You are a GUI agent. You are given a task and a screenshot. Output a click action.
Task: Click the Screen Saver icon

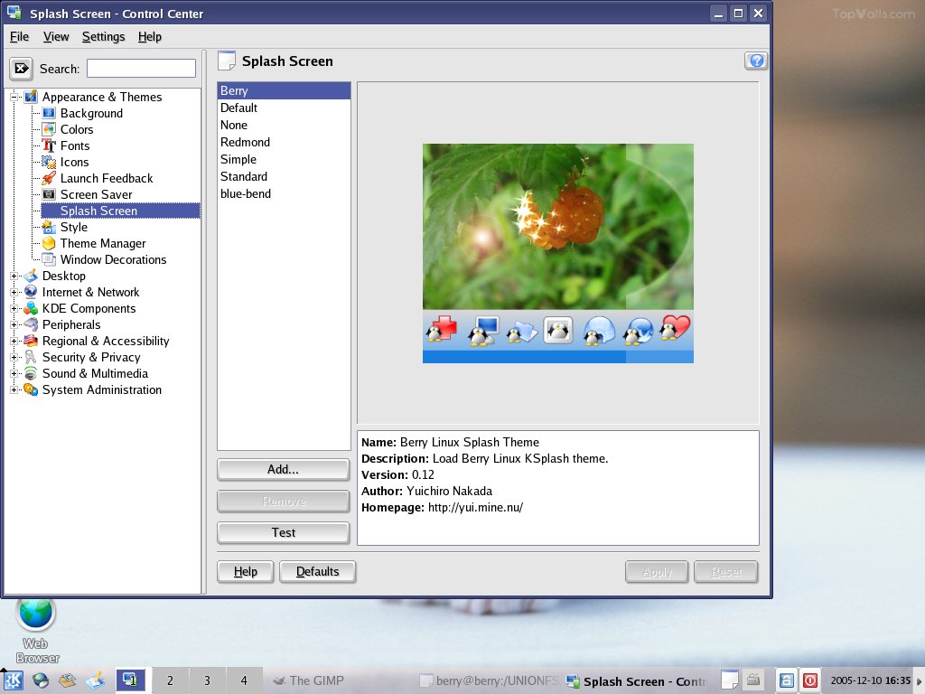pyautogui.click(x=49, y=194)
